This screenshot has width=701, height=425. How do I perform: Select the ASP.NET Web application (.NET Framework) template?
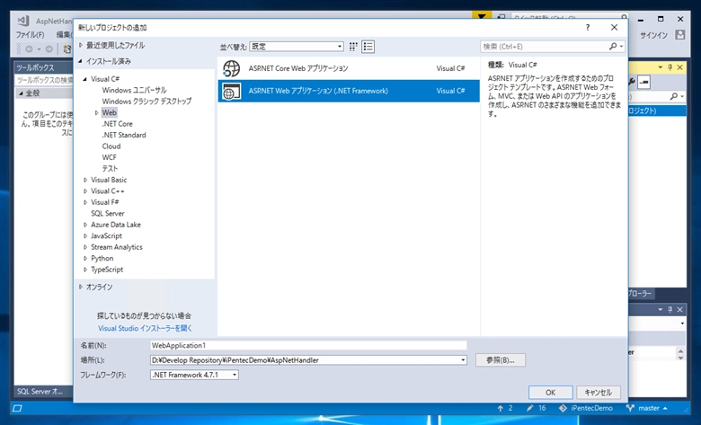[349, 91]
